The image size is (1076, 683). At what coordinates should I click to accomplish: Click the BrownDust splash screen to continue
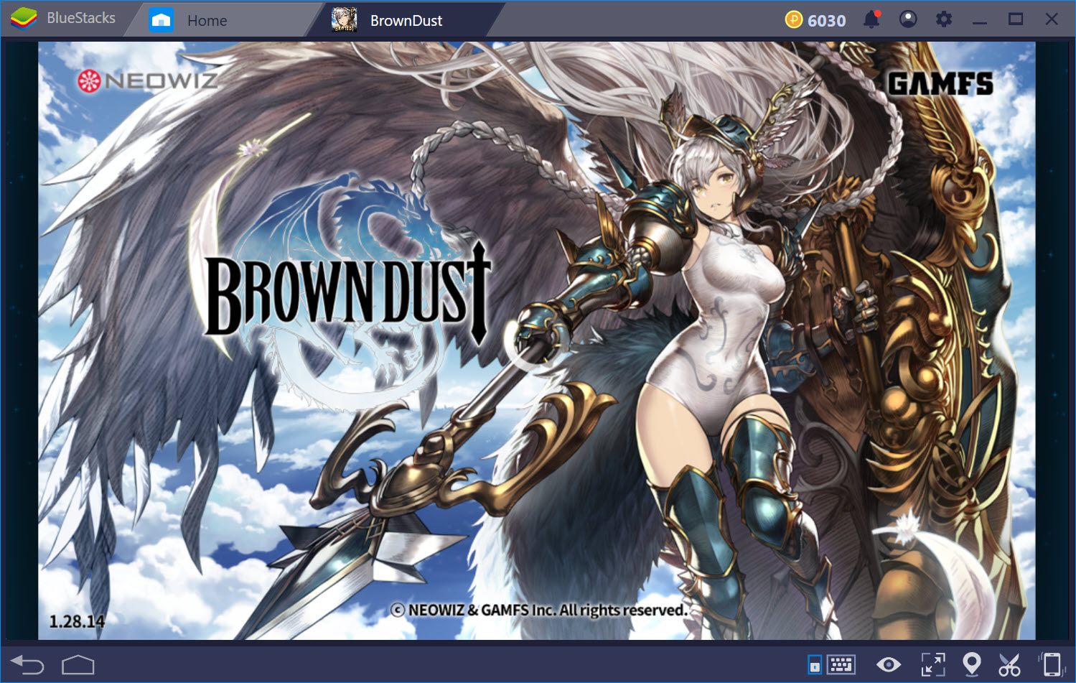pyautogui.click(x=537, y=340)
